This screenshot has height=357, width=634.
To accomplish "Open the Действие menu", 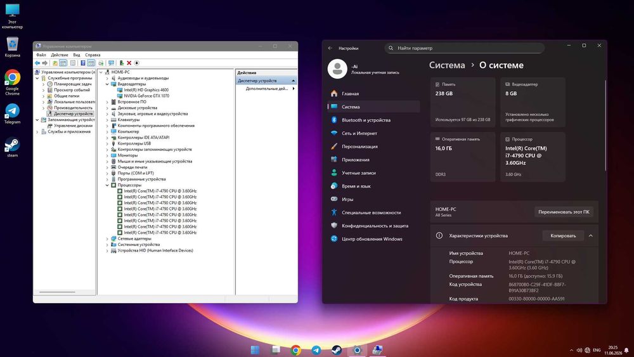I will [60, 55].
